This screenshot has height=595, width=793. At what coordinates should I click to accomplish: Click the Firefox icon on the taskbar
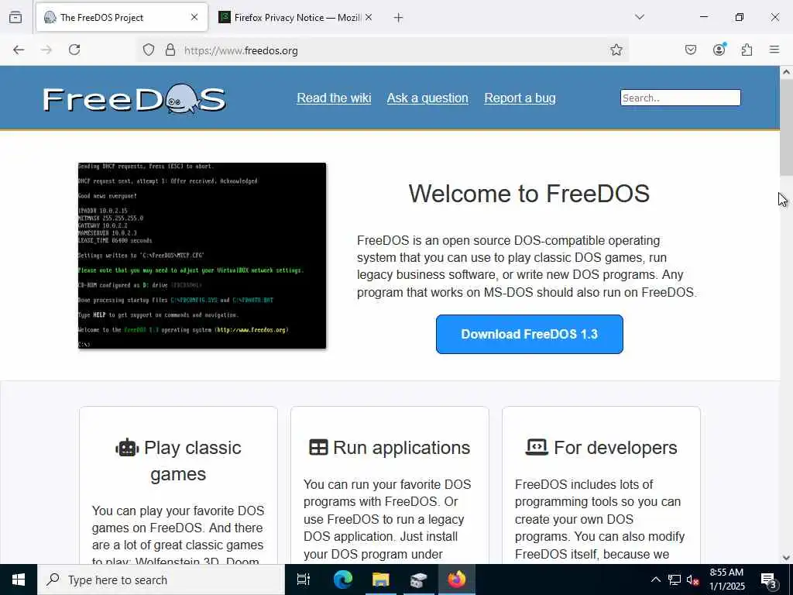click(456, 580)
